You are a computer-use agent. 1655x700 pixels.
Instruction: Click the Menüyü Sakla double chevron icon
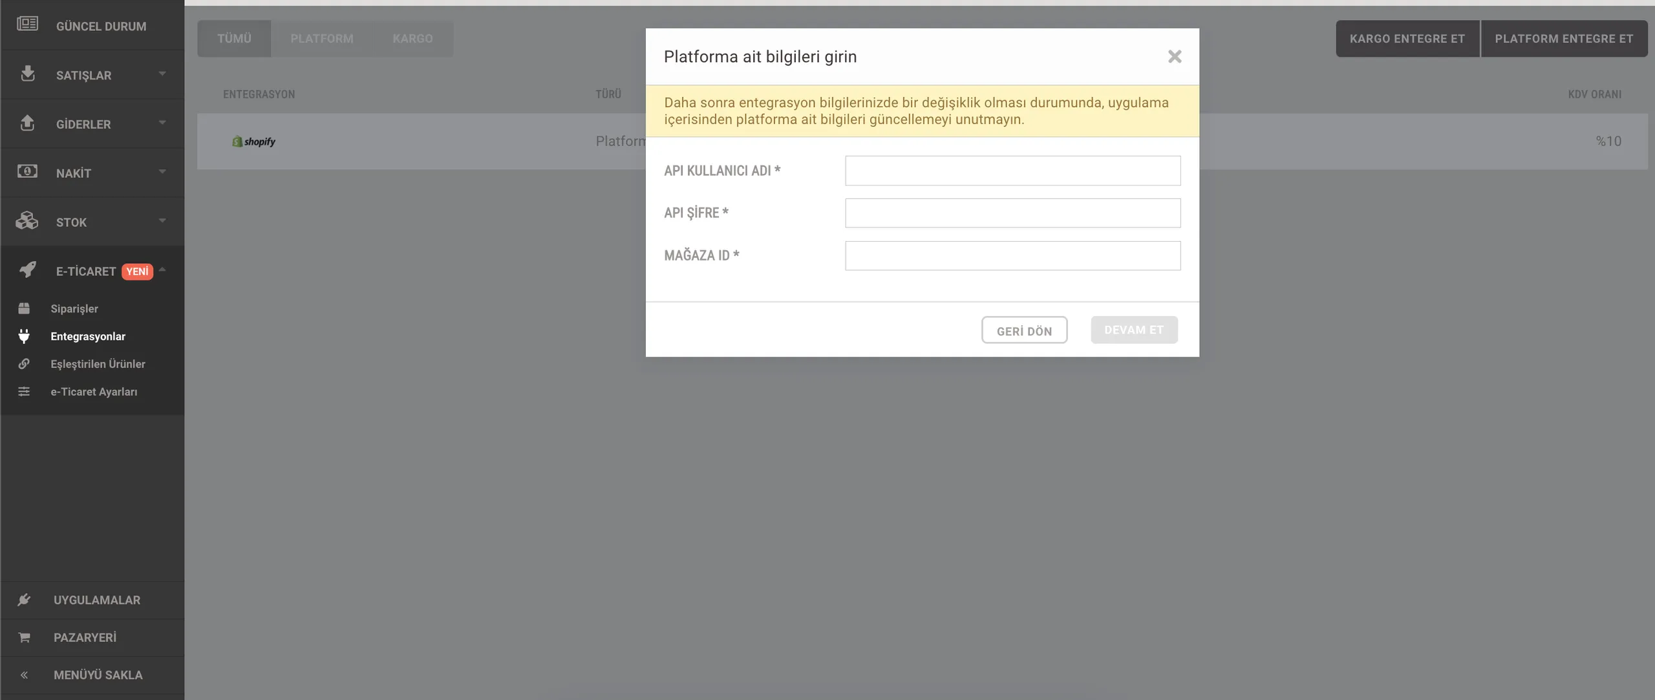click(x=24, y=675)
